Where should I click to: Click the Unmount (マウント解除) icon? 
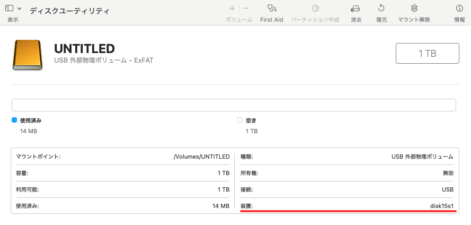[x=414, y=8]
